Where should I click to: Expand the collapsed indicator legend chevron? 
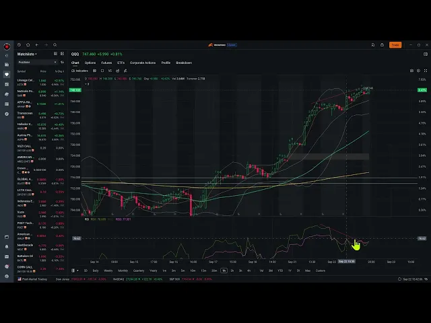pyautogui.click(x=87, y=84)
